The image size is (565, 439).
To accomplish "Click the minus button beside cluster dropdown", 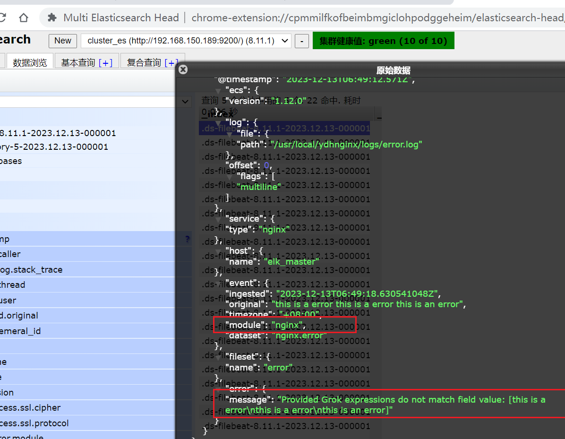I will (301, 41).
